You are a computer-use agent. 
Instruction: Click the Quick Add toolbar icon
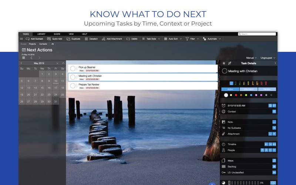(49, 39)
